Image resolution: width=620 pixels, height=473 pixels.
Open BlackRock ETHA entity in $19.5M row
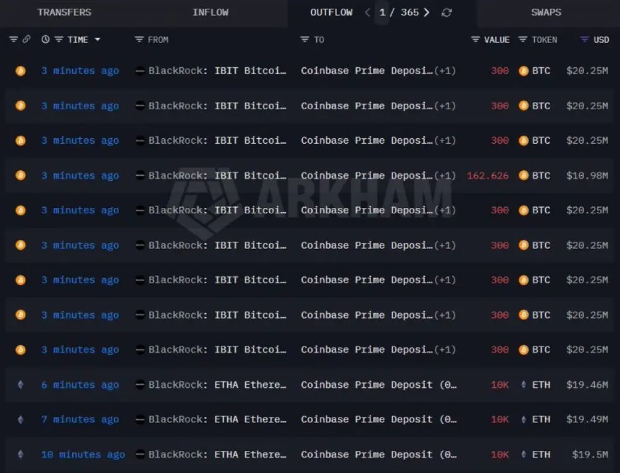[217, 454]
